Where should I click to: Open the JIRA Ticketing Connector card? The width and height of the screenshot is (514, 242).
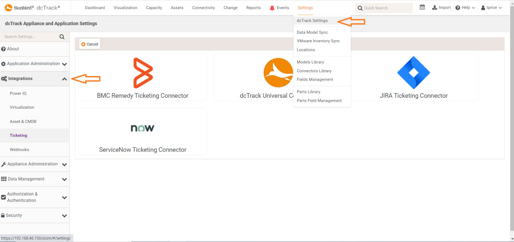pos(414,78)
